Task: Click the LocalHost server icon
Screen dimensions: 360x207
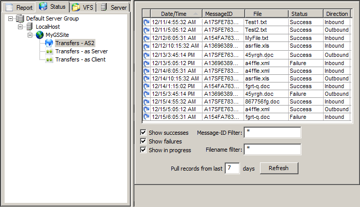Action: pyautogui.click(x=30, y=27)
